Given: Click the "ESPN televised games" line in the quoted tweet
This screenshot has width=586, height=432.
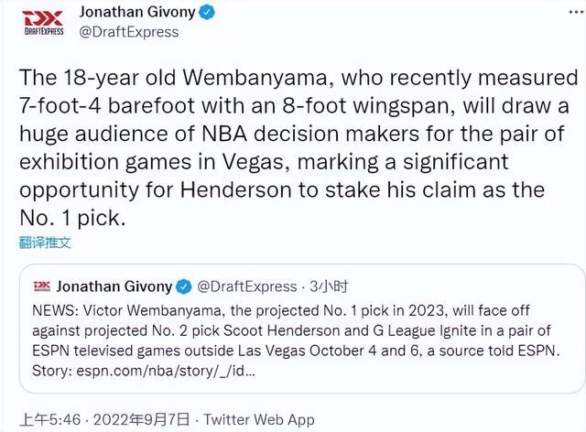Looking at the screenshot, I should 296,351.
